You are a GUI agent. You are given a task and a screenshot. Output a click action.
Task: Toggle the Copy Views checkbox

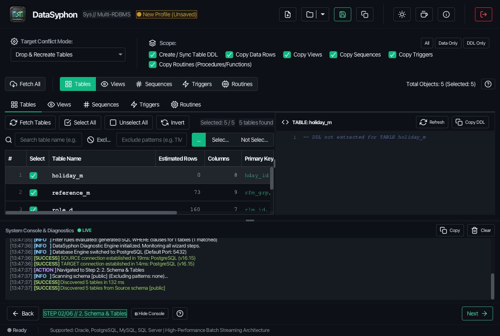point(287,54)
